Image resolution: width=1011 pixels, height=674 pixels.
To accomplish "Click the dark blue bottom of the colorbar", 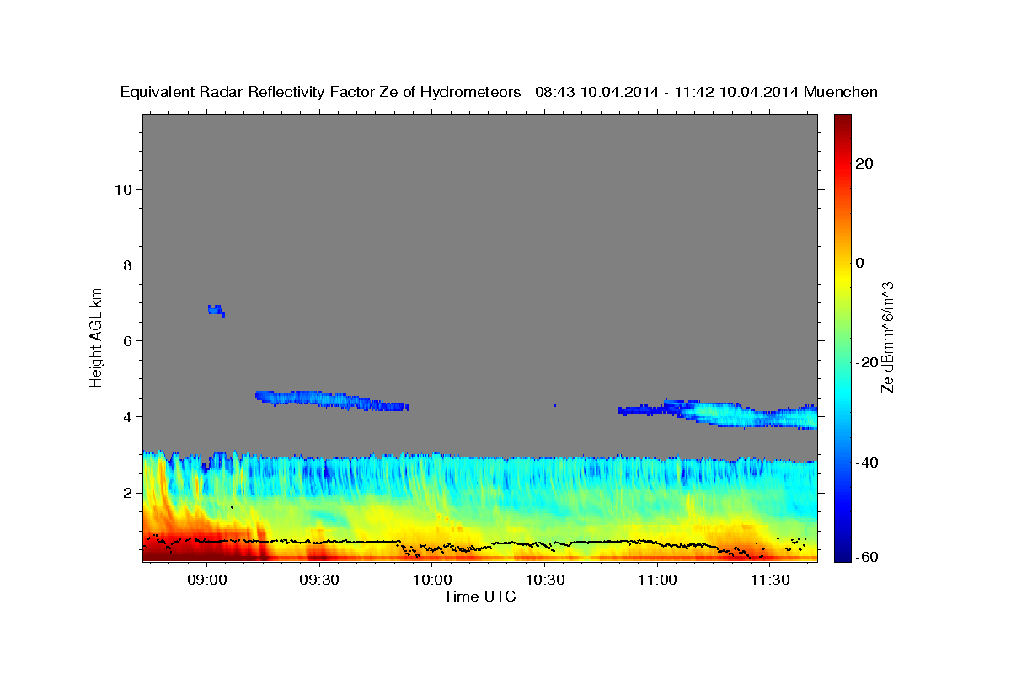I will click(842, 552).
